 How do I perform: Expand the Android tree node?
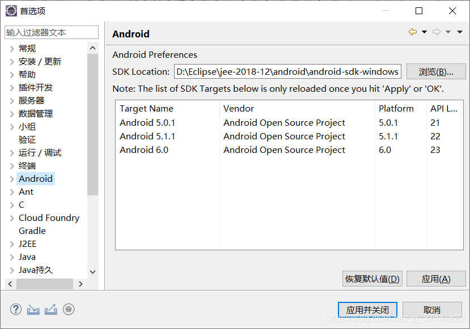pyautogui.click(x=12, y=179)
